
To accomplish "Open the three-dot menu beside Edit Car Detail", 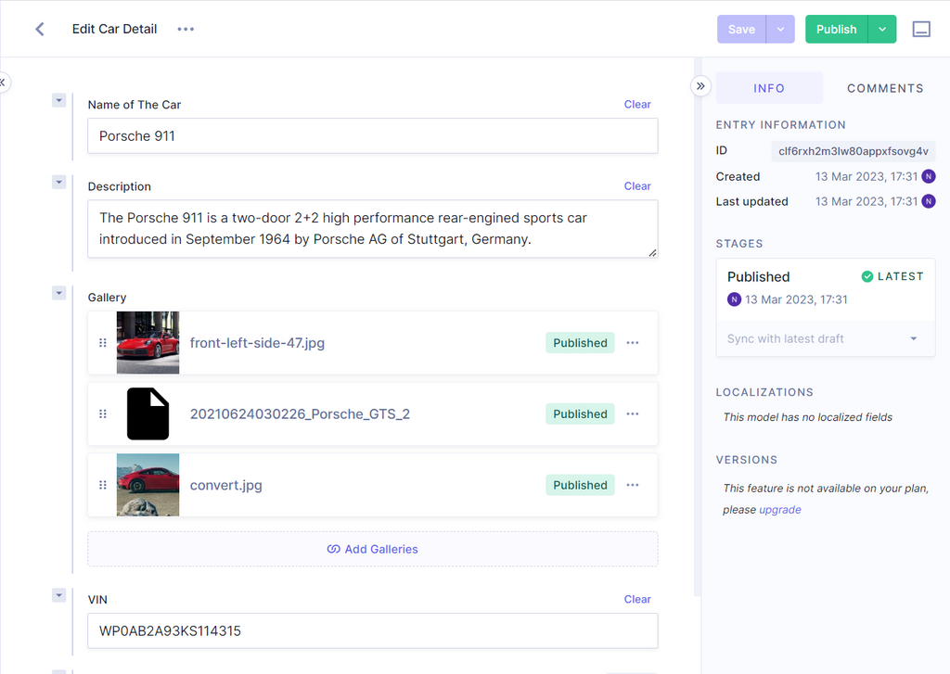I will 186,29.
